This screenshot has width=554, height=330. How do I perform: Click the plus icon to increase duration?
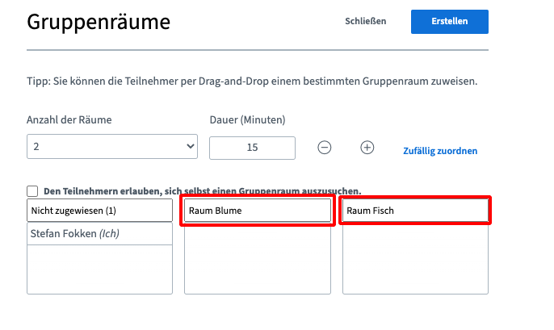[x=367, y=148]
